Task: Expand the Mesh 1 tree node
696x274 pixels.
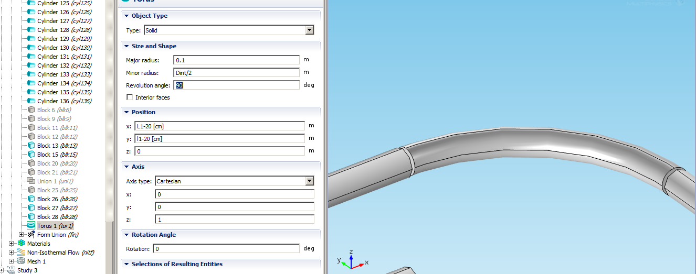Action: (12, 261)
